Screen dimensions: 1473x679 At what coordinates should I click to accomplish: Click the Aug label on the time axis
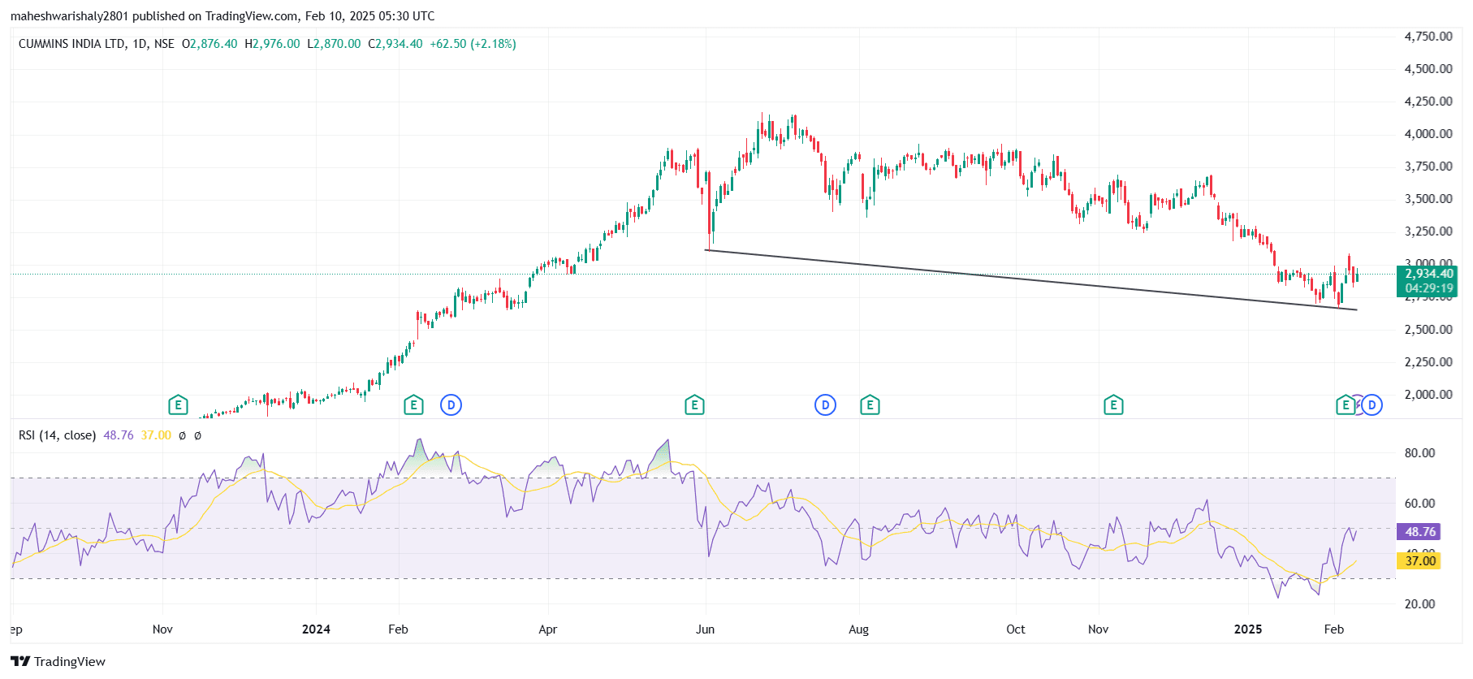coord(859,629)
